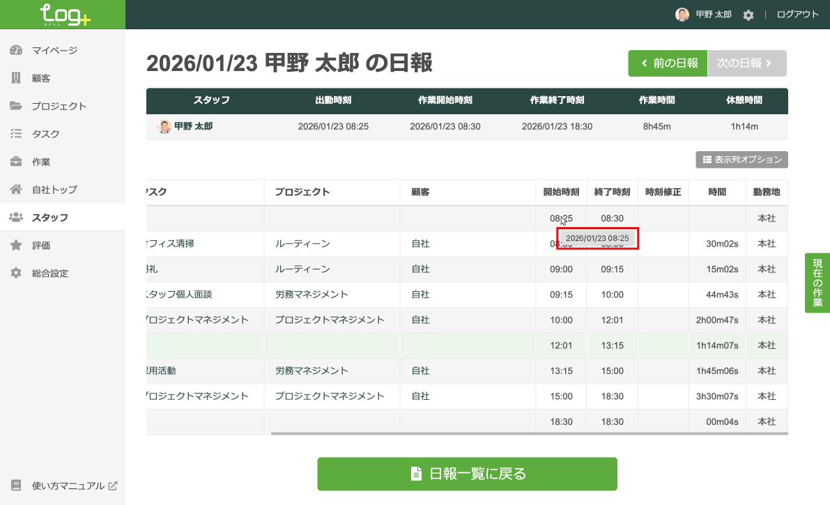Image resolution: width=830 pixels, height=505 pixels.
Task: Click the table's horizontal scrollbar
Action: 528,433
